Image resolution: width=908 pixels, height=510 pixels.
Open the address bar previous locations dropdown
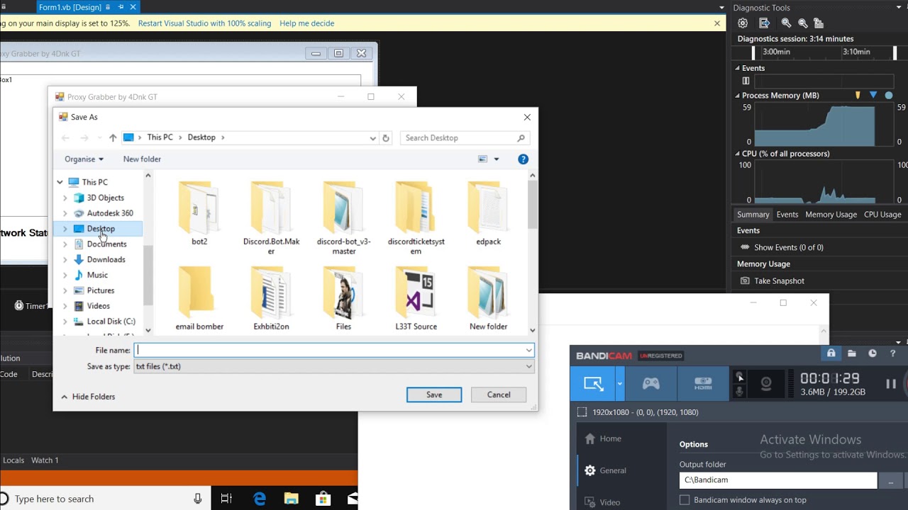(372, 138)
